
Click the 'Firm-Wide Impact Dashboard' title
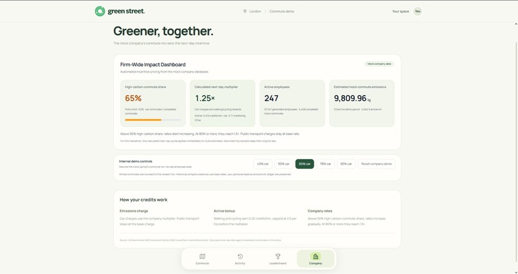(x=153, y=65)
